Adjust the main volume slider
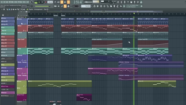186x105 pixels. tap(42, 6)
